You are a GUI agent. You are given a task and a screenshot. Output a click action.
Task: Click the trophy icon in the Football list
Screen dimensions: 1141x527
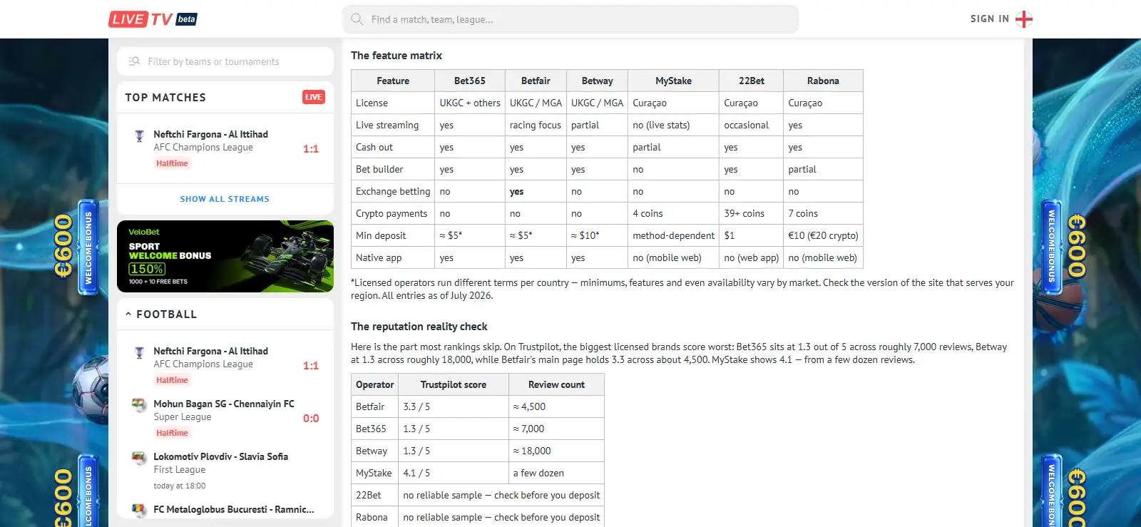139,353
